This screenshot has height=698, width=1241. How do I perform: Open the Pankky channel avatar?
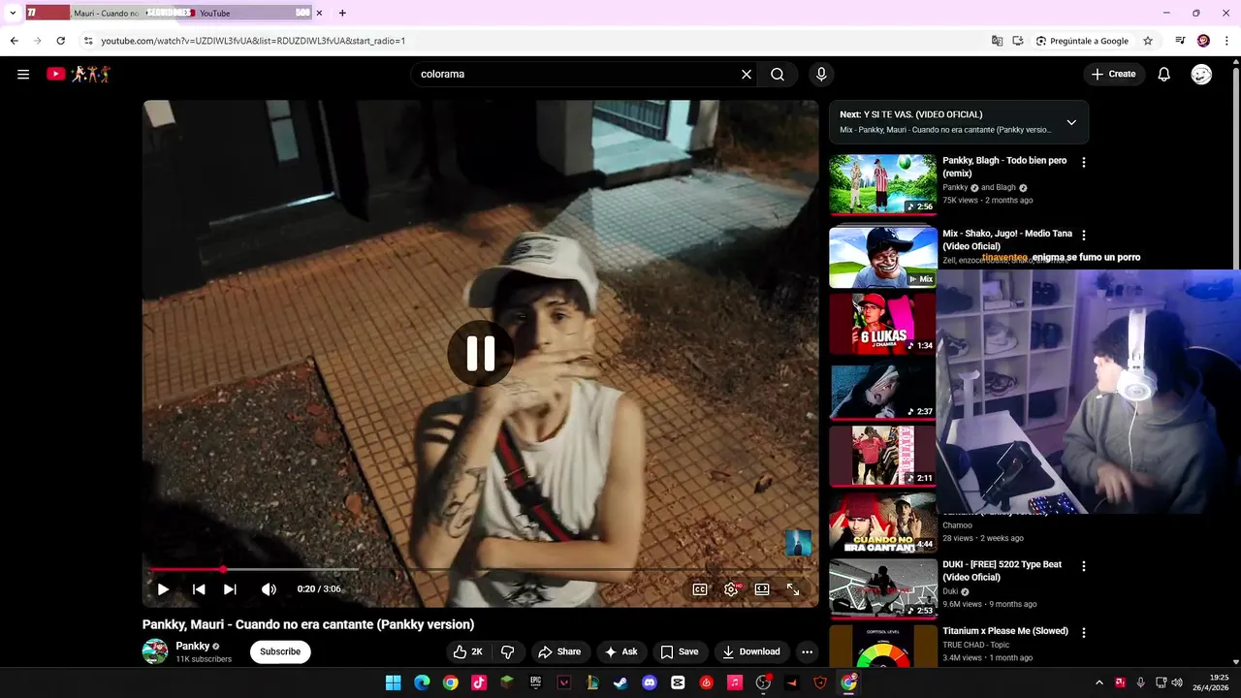[155, 651]
